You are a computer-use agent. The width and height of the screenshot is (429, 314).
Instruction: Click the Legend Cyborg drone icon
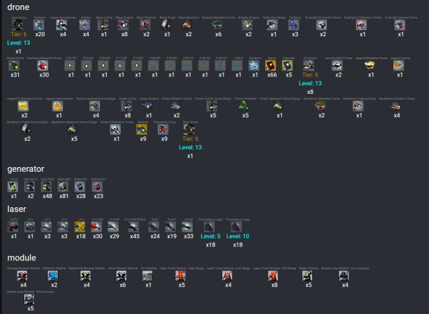pos(399,66)
